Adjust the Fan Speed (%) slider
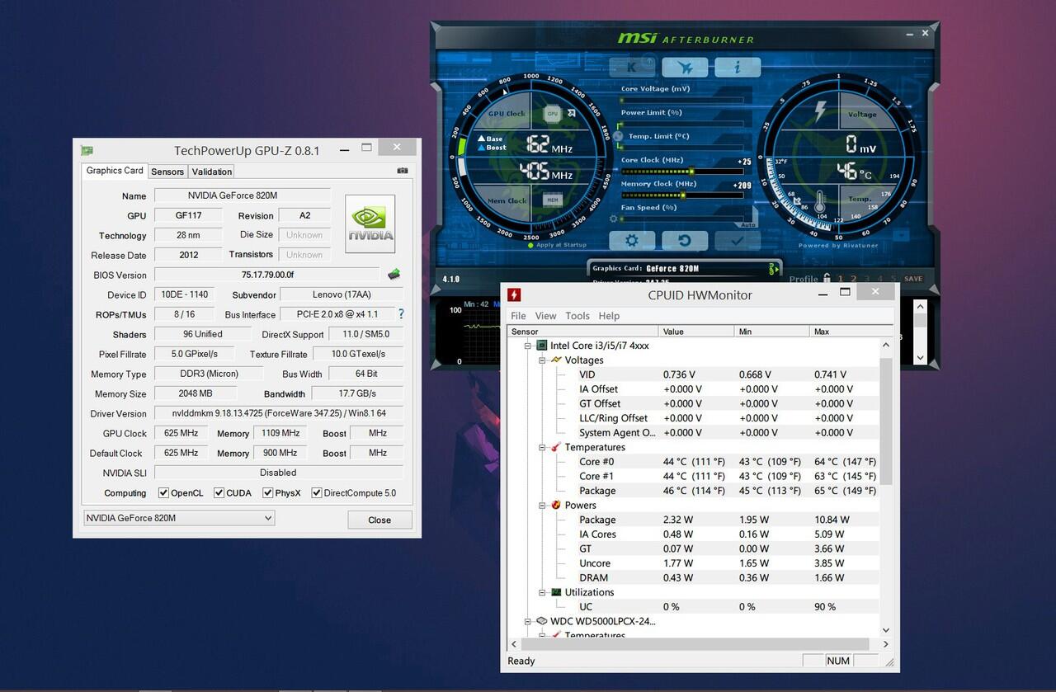Image resolution: width=1056 pixels, height=692 pixels. (x=681, y=219)
